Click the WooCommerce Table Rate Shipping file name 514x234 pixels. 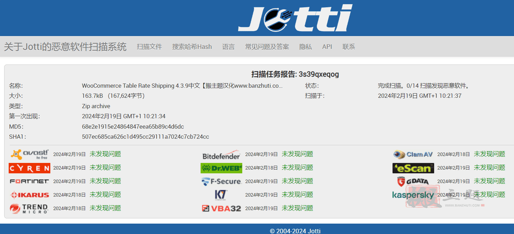coord(182,86)
